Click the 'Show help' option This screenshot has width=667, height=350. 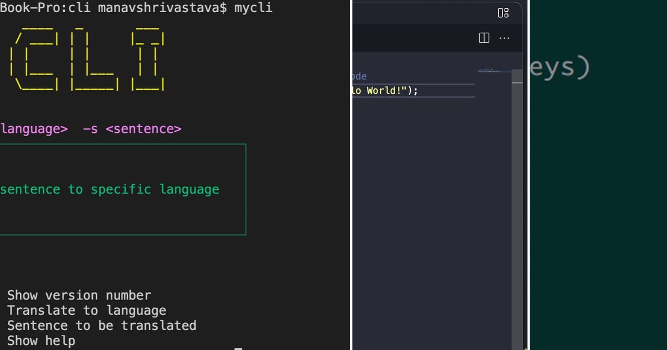click(x=42, y=340)
